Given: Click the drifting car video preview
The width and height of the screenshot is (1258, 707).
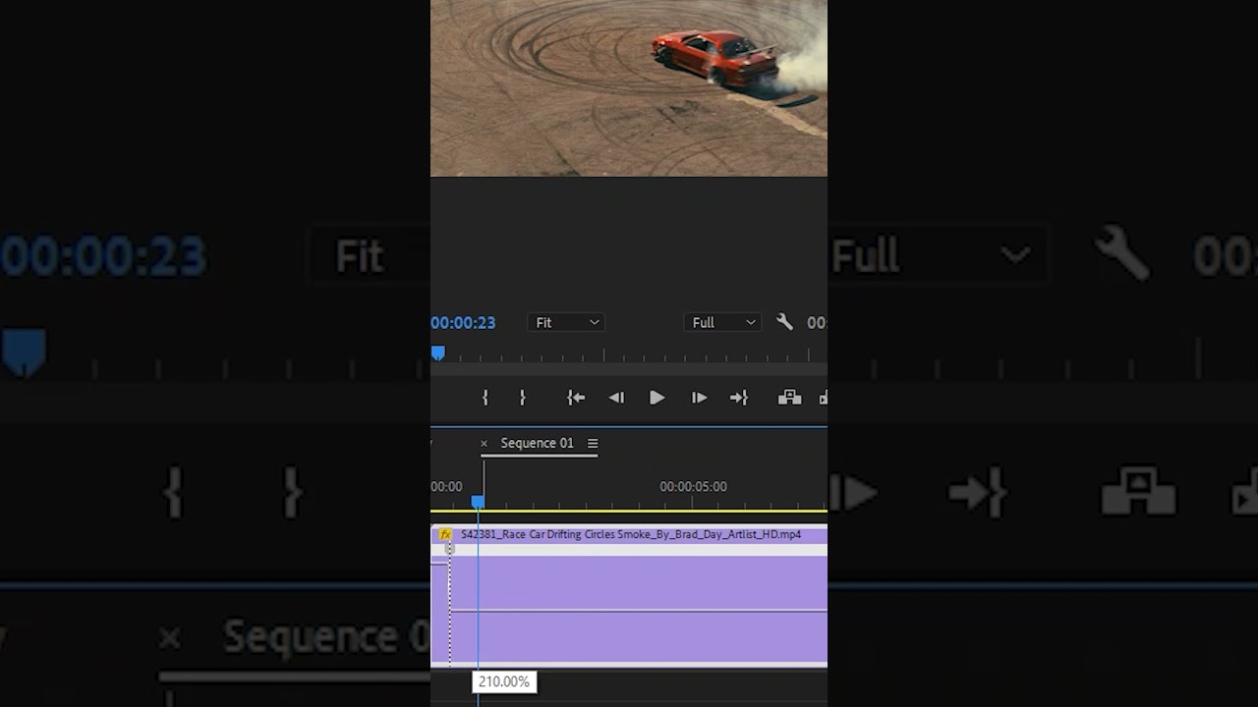Looking at the screenshot, I should click(x=629, y=88).
